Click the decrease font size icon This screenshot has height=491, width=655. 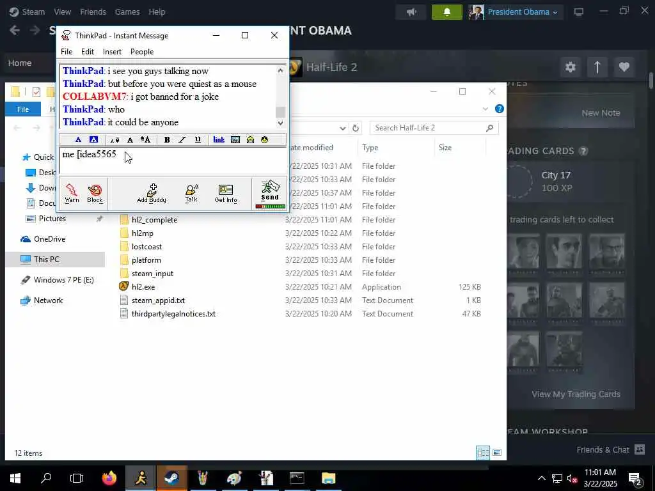[114, 140]
